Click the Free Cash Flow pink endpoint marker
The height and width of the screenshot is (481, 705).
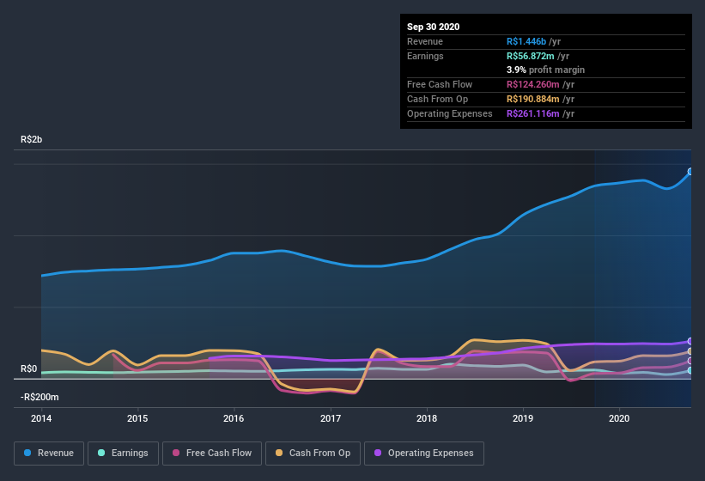[690, 361]
